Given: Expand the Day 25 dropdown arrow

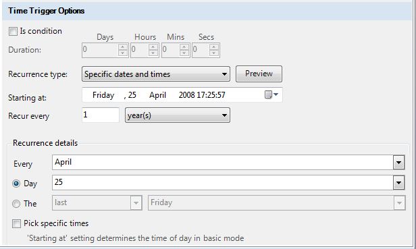Looking at the screenshot, I should pyautogui.click(x=398, y=182).
